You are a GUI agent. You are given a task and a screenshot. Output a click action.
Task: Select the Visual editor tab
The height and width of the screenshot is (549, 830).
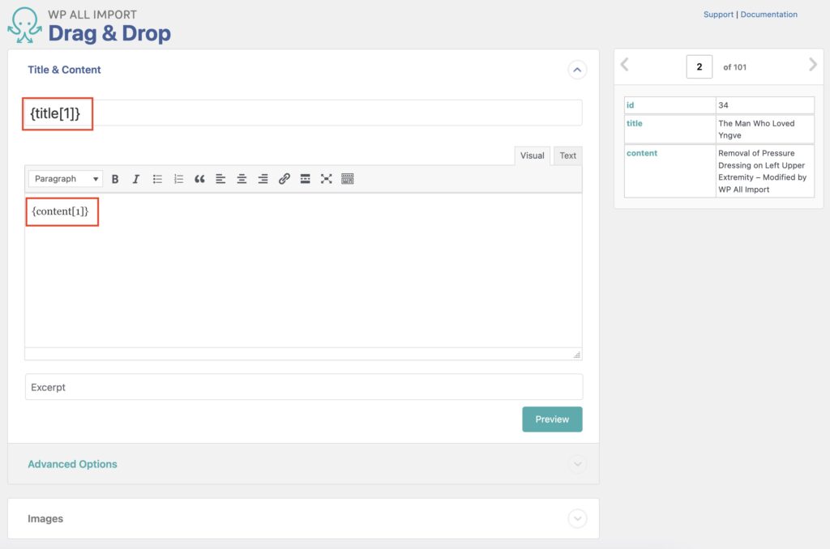click(x=532, y=155)
